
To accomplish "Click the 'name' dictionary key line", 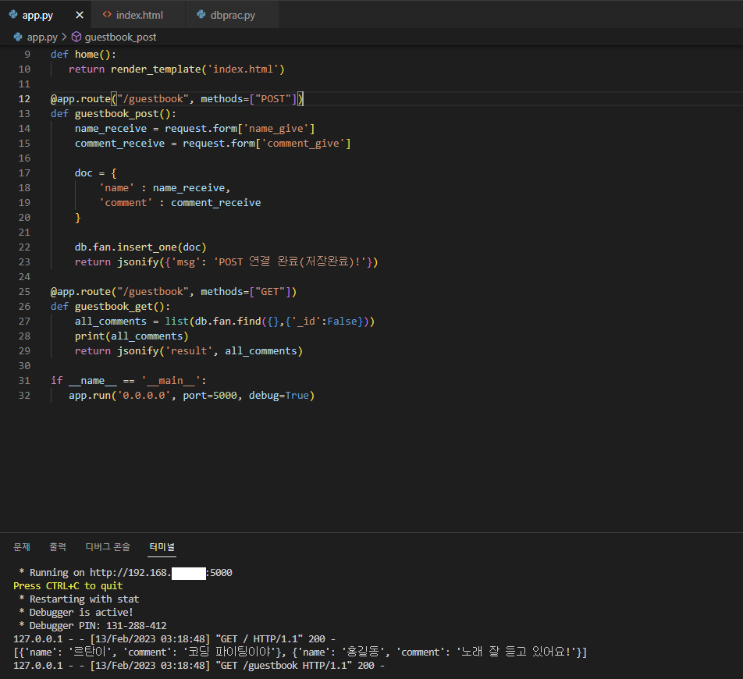I will coord(165,187).
